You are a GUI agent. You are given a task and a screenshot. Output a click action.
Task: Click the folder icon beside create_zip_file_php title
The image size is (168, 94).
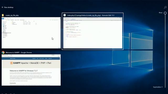click(3, 15)
